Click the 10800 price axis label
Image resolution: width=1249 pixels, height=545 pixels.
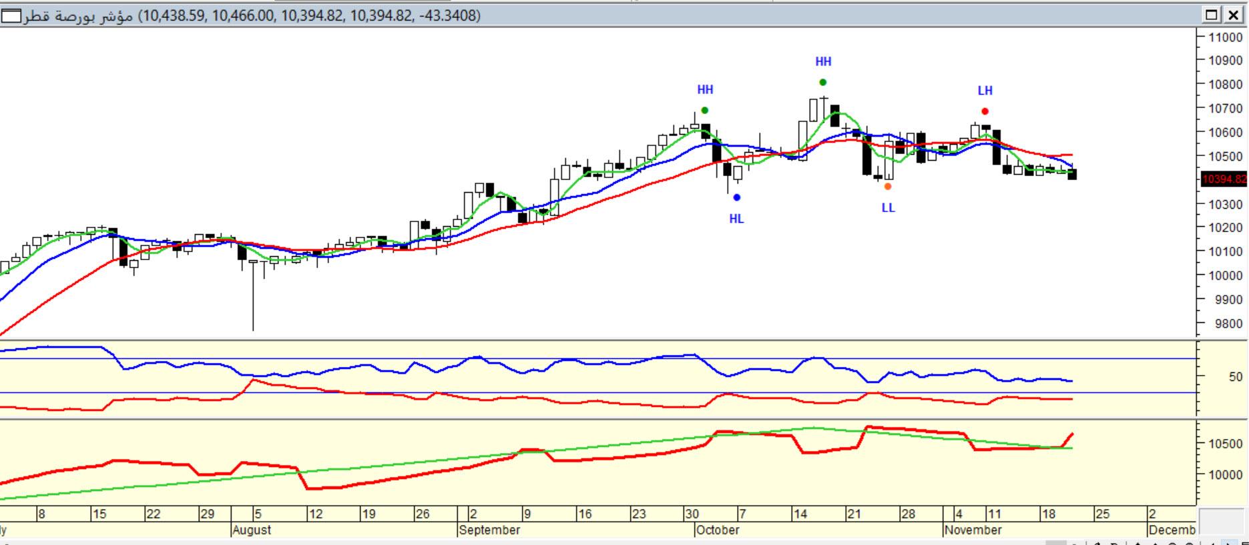(x=1225, y=84)
